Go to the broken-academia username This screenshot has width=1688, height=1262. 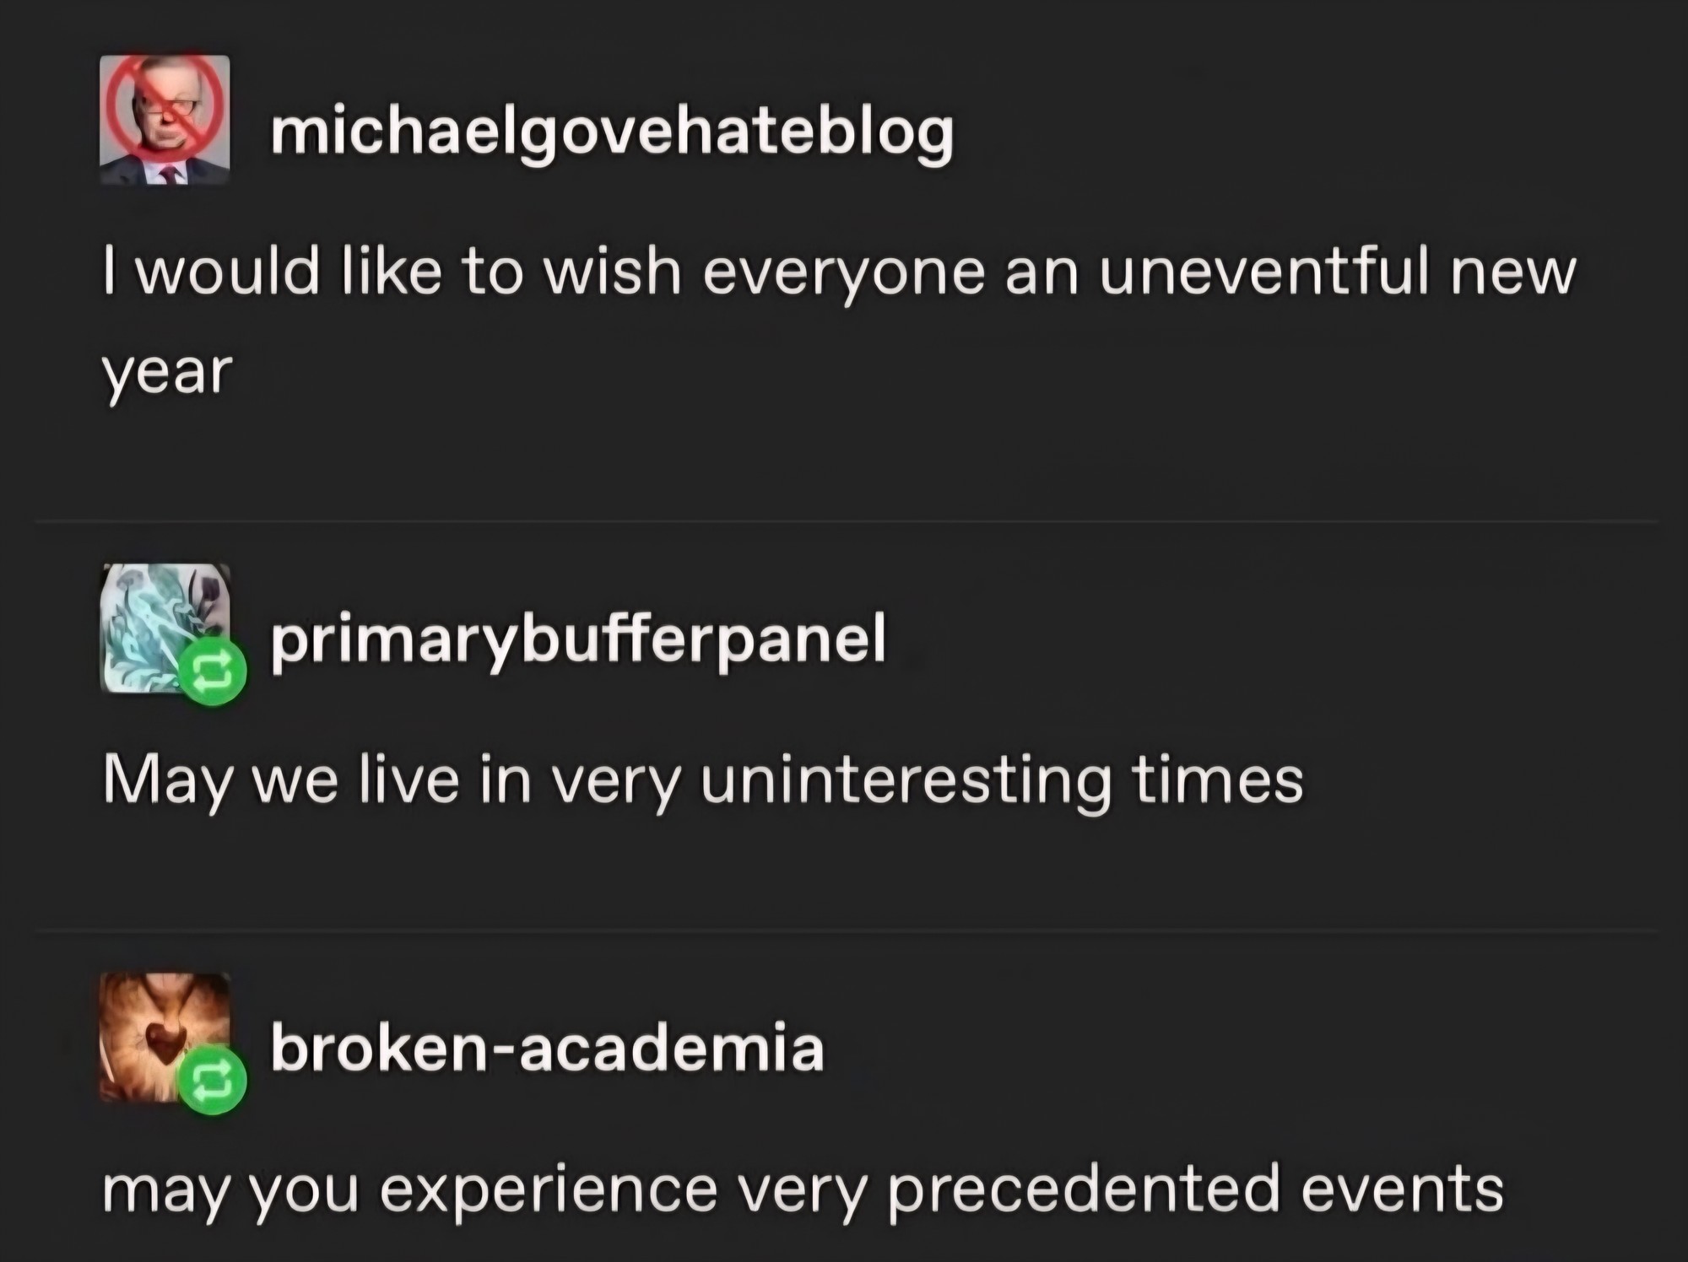click(547, 1049)
